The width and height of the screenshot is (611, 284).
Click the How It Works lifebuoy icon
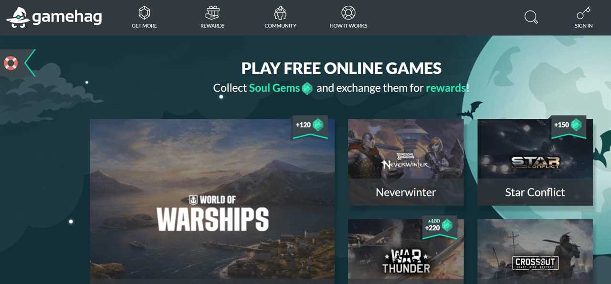click(x=348, y=12)
